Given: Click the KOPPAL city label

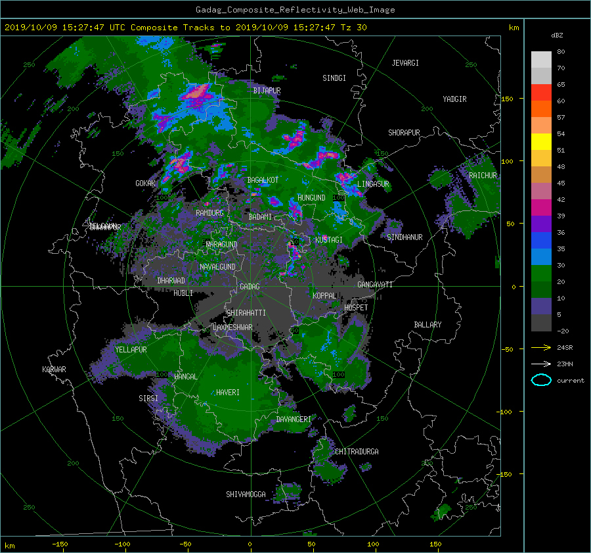Looking at the screenshot, I should [x=324, y=295].
